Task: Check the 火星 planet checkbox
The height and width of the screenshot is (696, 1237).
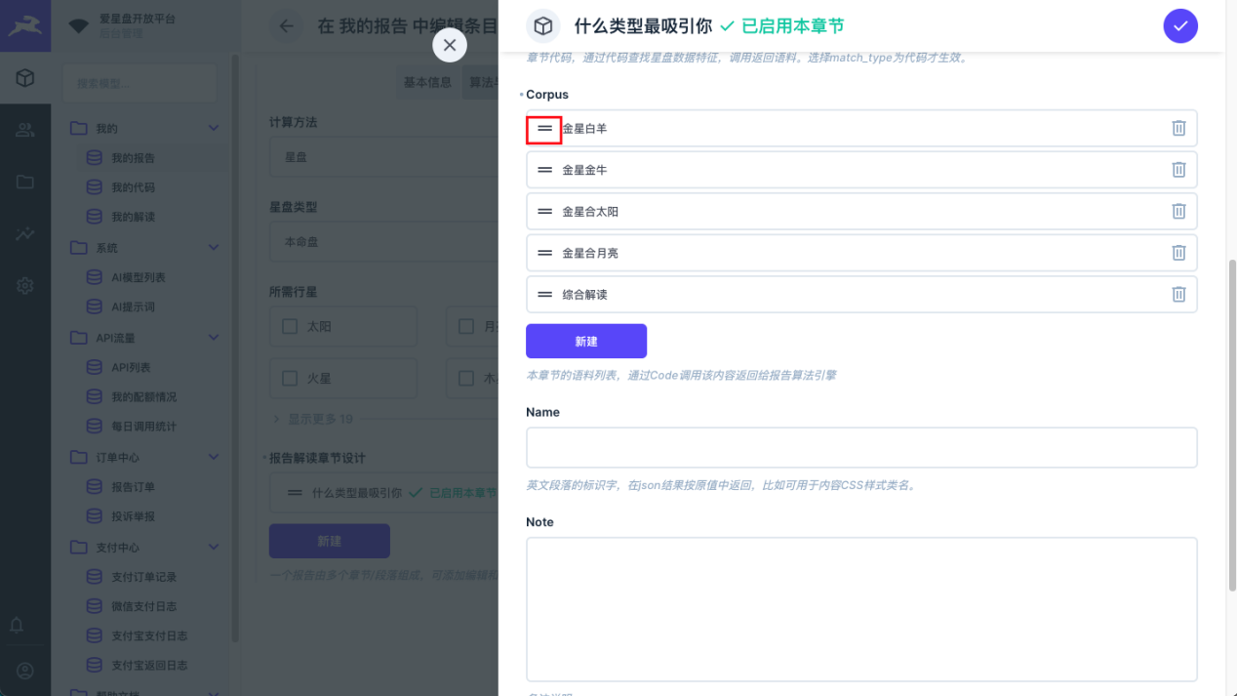Action: pos(290,378)
